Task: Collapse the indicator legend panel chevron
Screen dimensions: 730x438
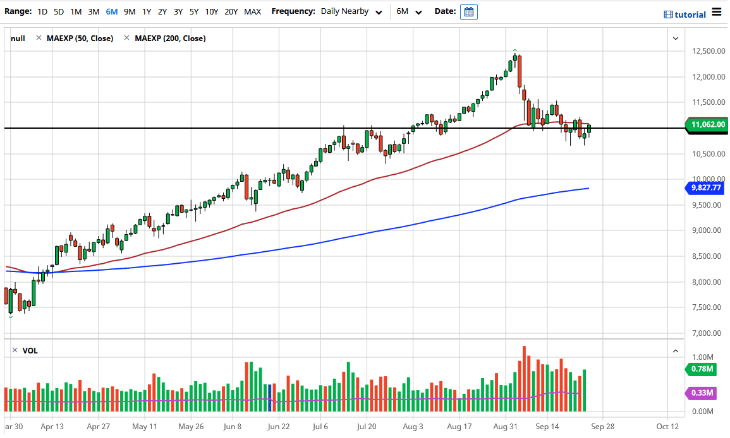Action: [x=675, y=38]
